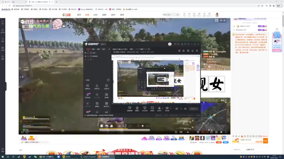The height and width of the screenshot is (159, 284).
Task: Open the hamburger menu in 直播伴侣 title bar
Action: 189,44
